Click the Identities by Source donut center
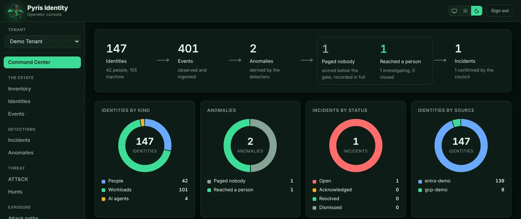This screenshot has height=219, width=521. [461, 146]
